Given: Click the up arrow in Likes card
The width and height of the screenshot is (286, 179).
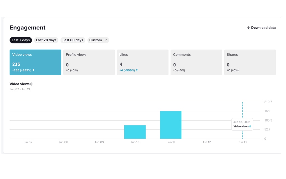Looking at the screenshot, I should click(x=137, y=70).
